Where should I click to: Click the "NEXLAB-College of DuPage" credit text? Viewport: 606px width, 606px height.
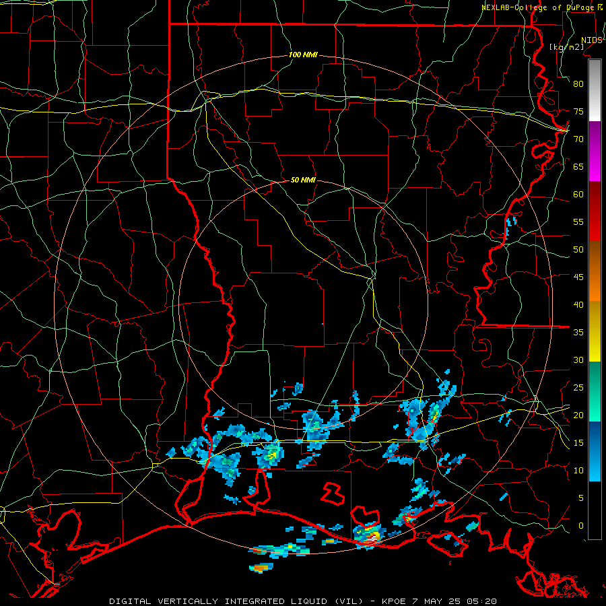(x=537, y=7)
